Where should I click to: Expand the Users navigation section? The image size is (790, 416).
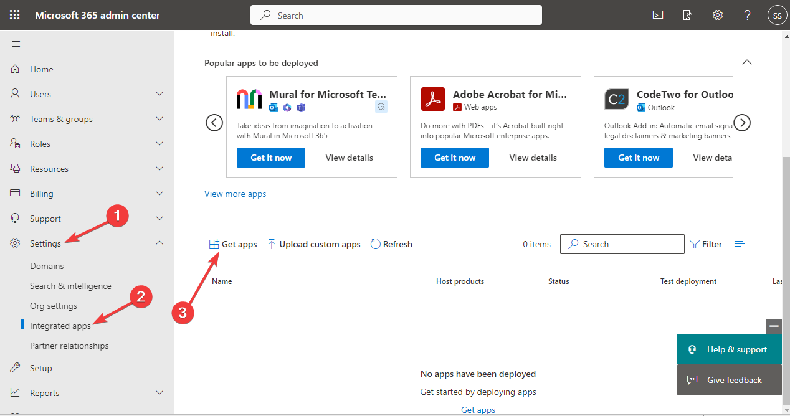tap(159, 93)
